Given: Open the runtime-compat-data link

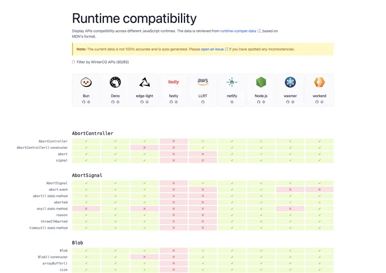Looking at the screenshot, I should (x=240, y=31).
